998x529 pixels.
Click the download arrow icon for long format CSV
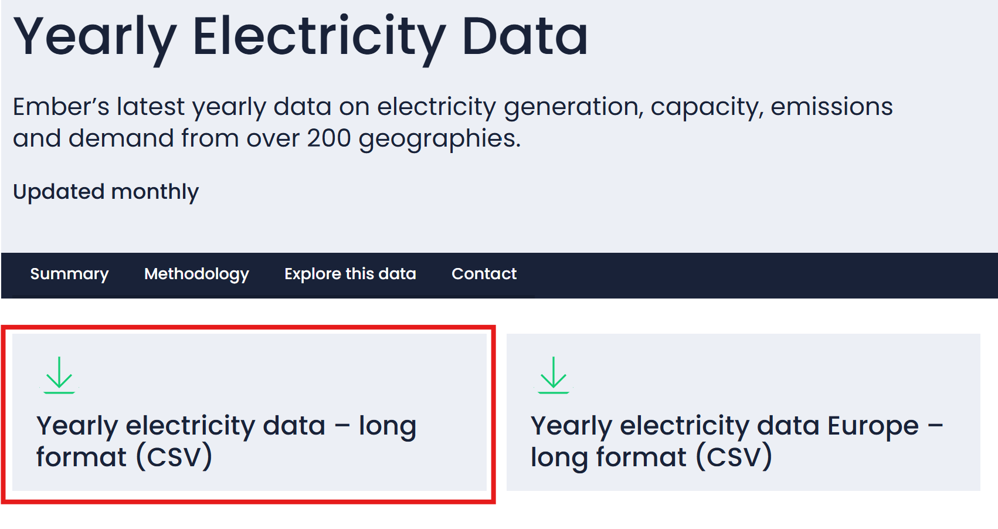pyautogui.click(x=59, y=375)
